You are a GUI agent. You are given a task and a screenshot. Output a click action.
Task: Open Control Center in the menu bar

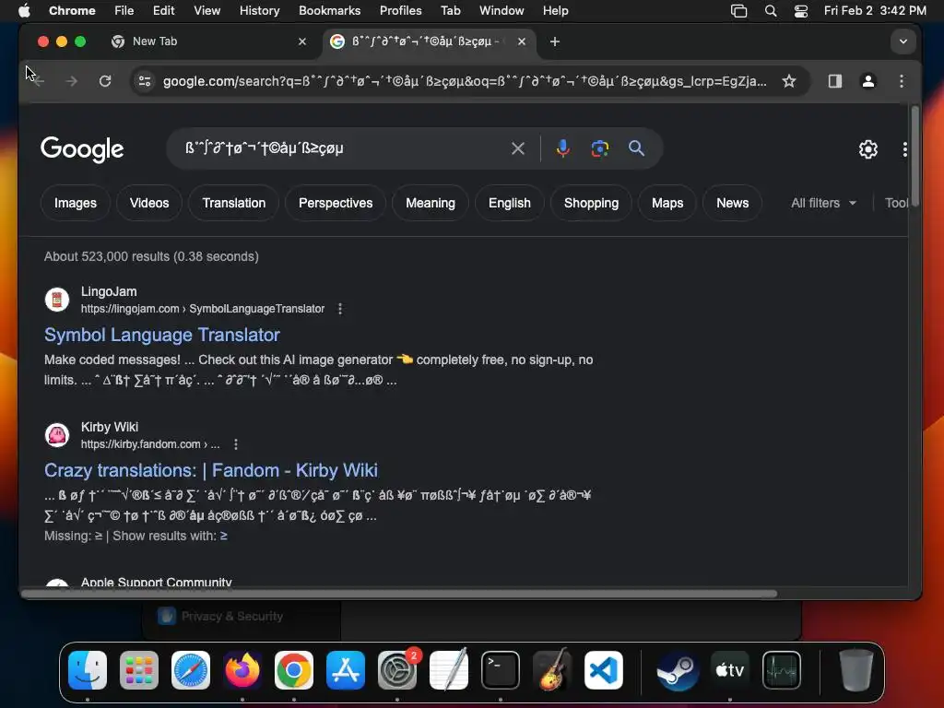pos(801,10)
